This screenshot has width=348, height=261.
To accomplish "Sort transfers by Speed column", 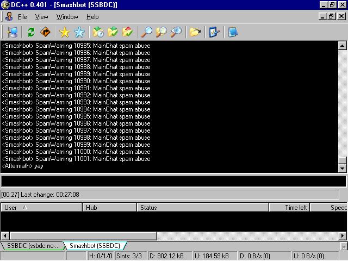I will pyautogui.click(x=328, y=208).
